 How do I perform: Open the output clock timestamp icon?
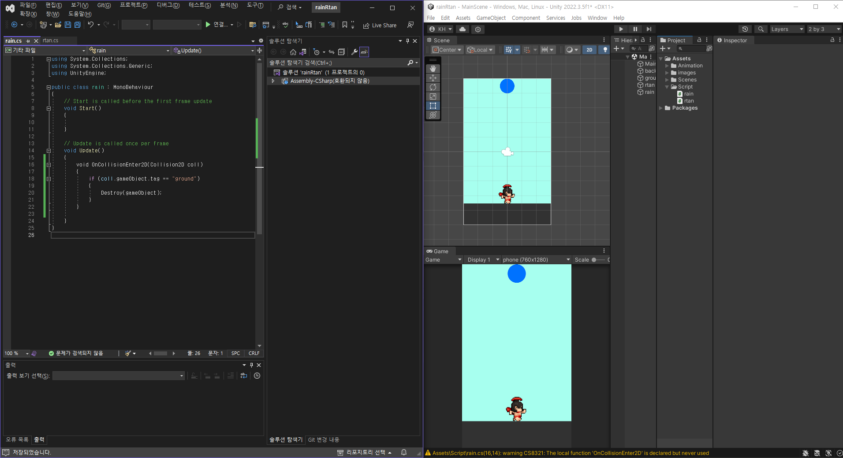[257, 376]
